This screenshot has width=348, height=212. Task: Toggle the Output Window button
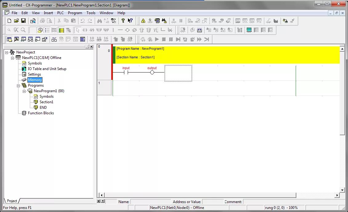click(x=16, y=39)
